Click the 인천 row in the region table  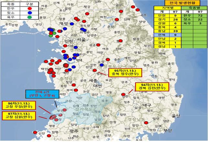[167, 15]
